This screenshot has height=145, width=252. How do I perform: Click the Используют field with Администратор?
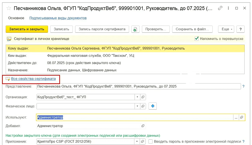135,118
